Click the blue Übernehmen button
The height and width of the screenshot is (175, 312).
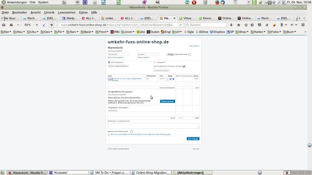[168, 101]
